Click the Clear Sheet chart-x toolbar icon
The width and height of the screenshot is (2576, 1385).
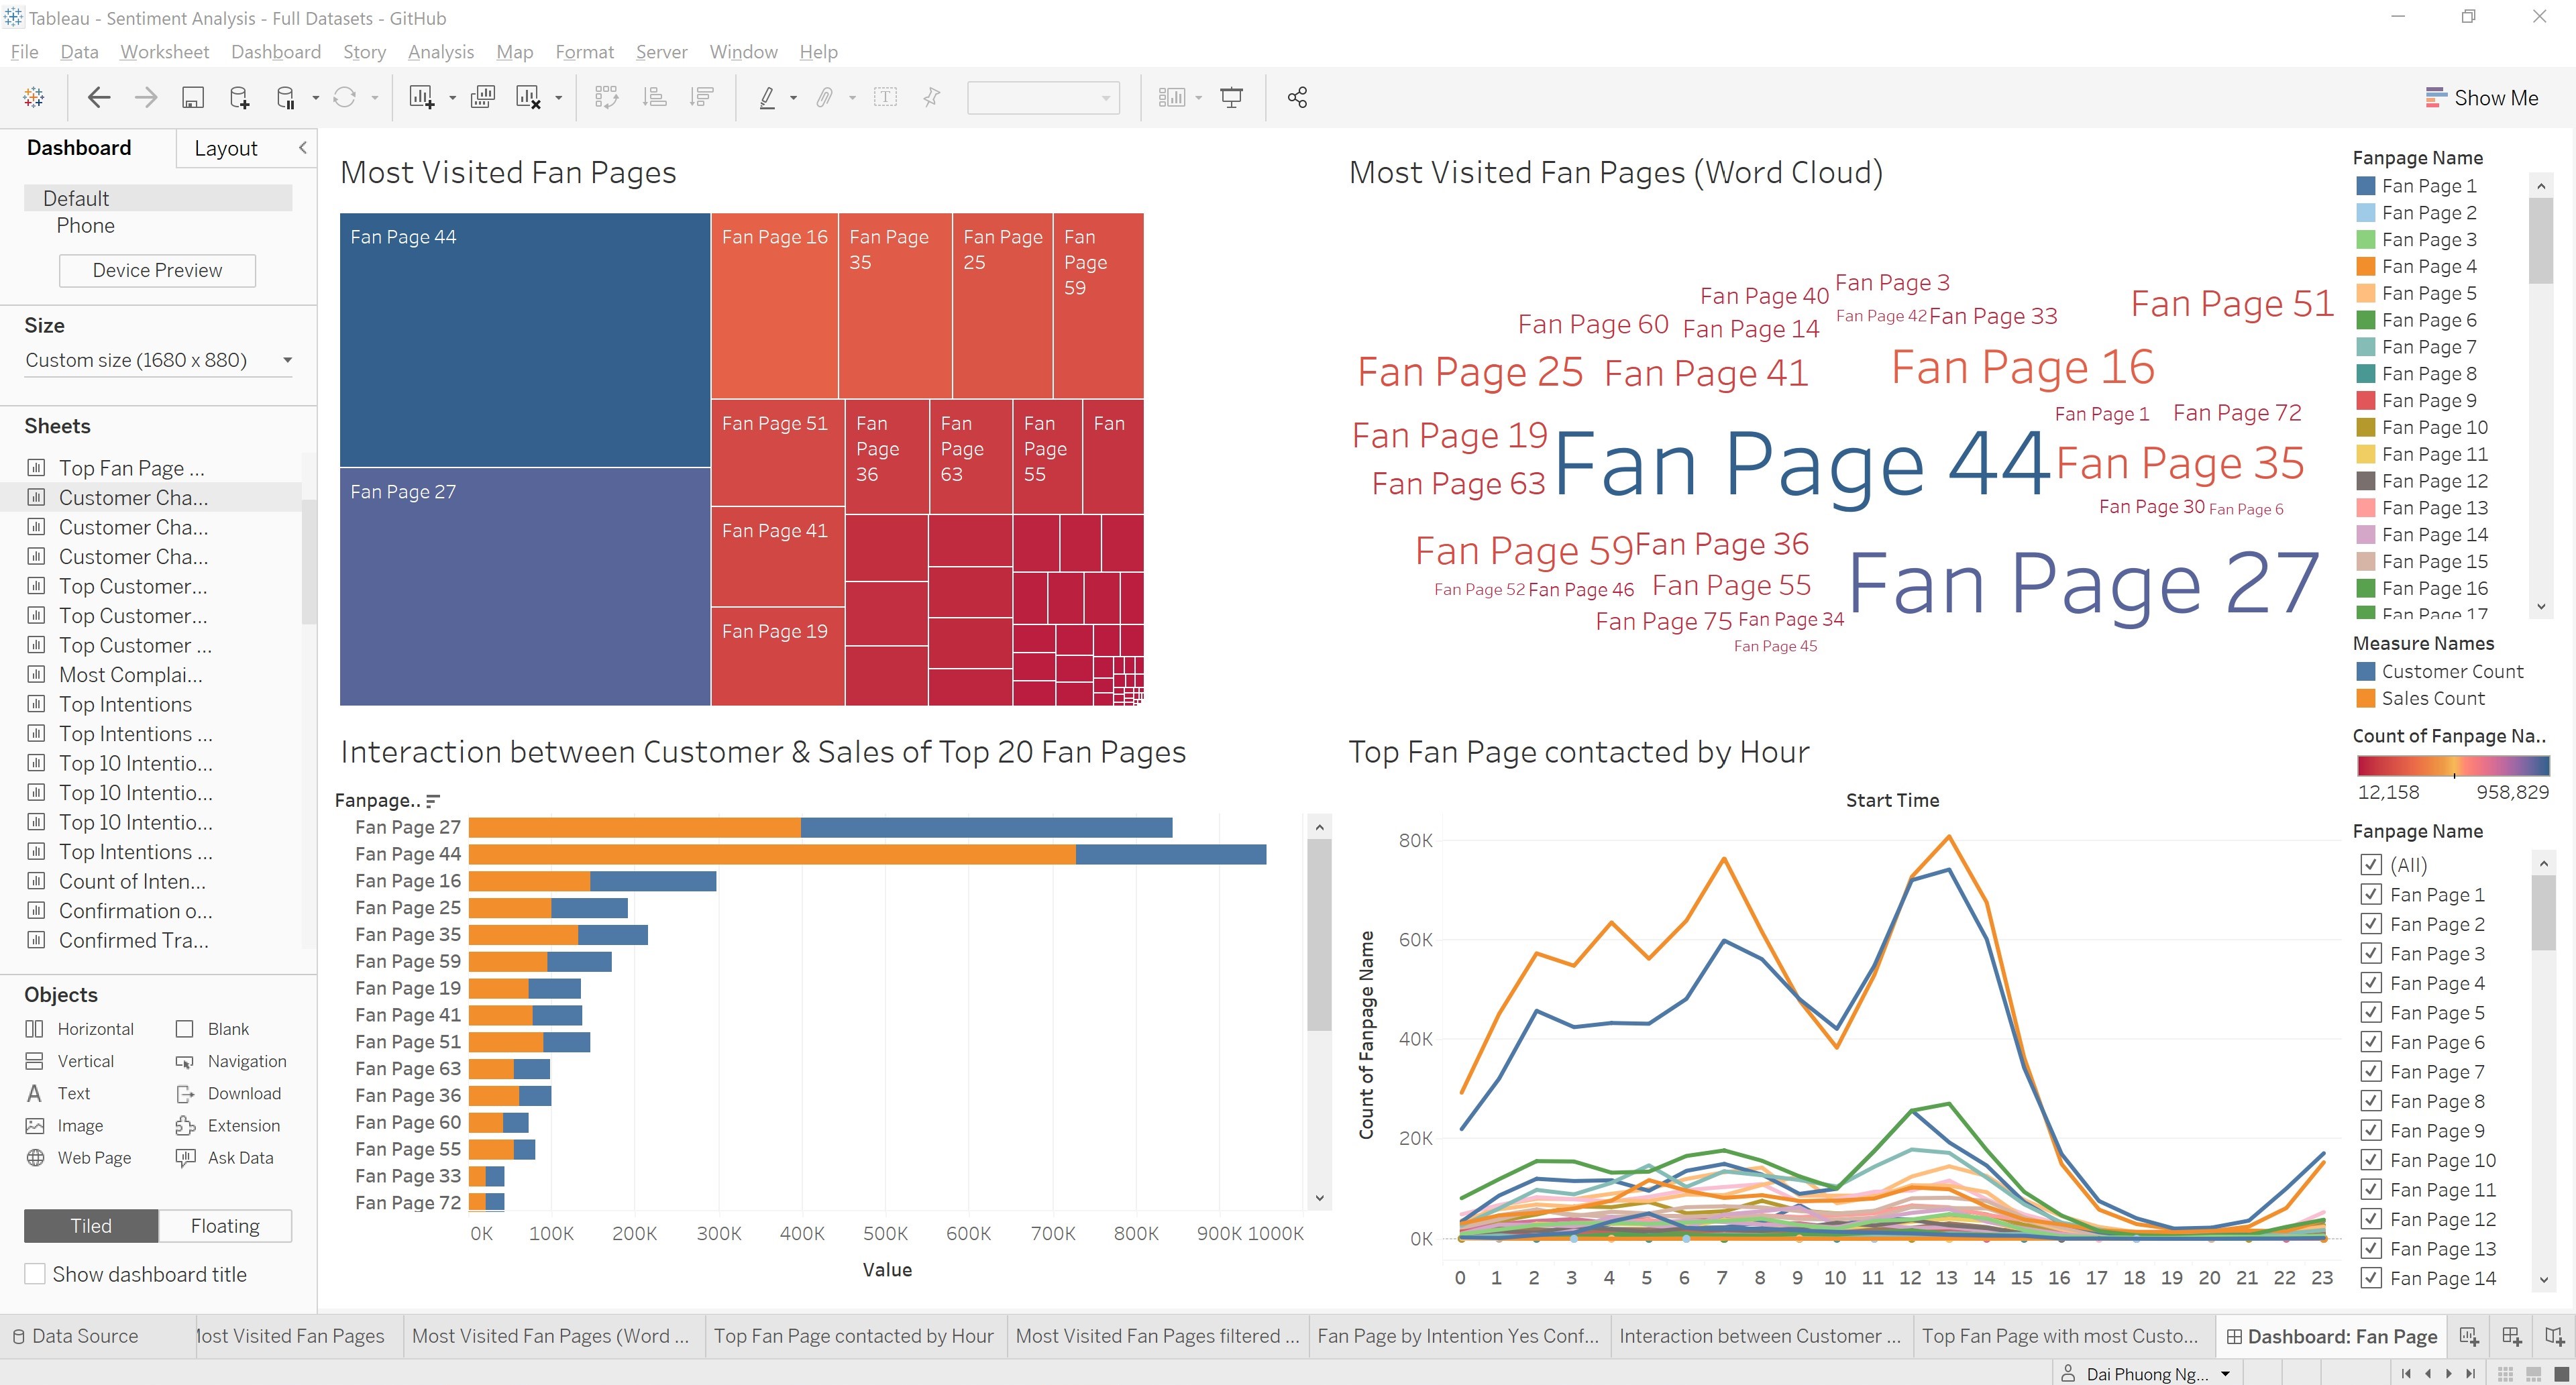[528, 97]
